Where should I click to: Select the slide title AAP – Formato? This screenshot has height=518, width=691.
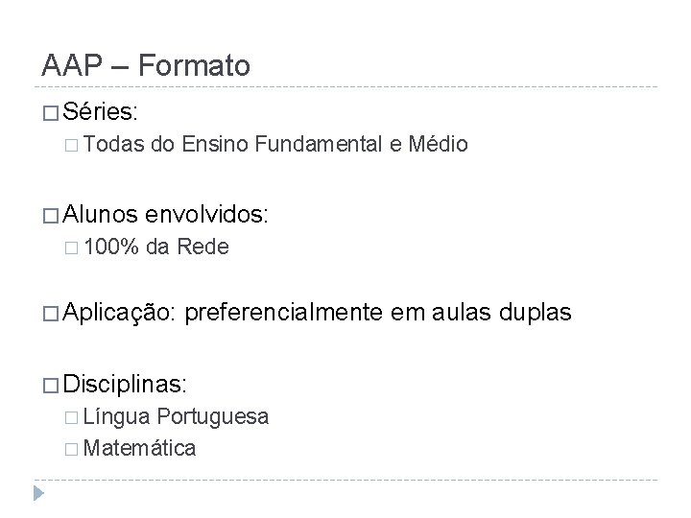146,65
